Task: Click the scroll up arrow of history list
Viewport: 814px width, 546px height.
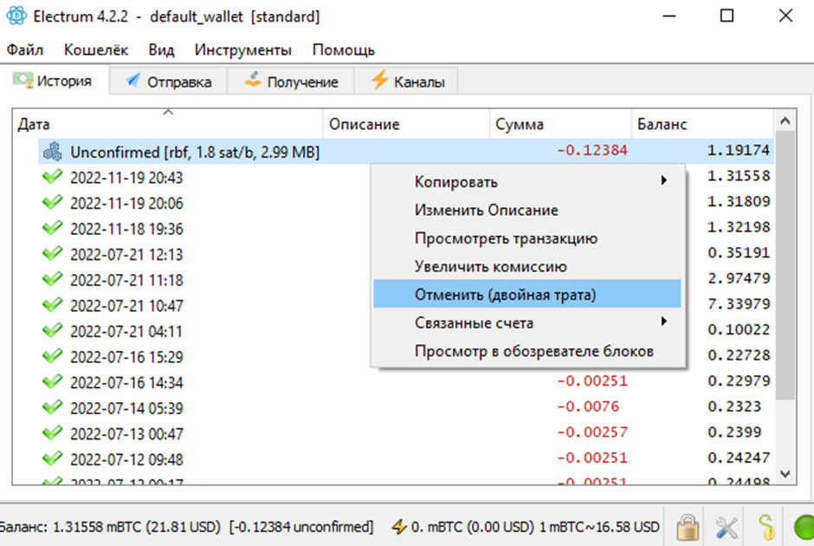Action: click(x=785, y=121)
